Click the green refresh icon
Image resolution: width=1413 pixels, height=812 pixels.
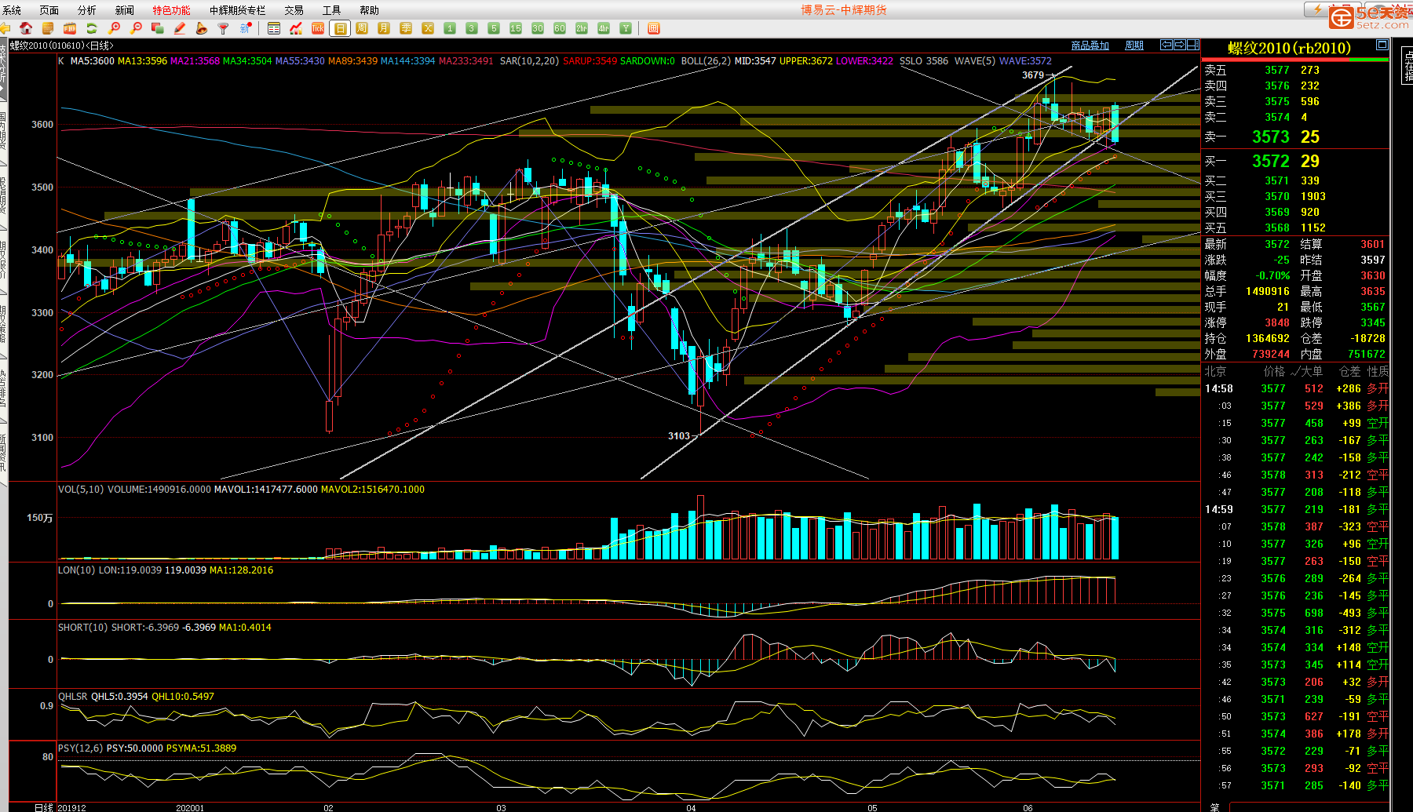tap(92, 28)
